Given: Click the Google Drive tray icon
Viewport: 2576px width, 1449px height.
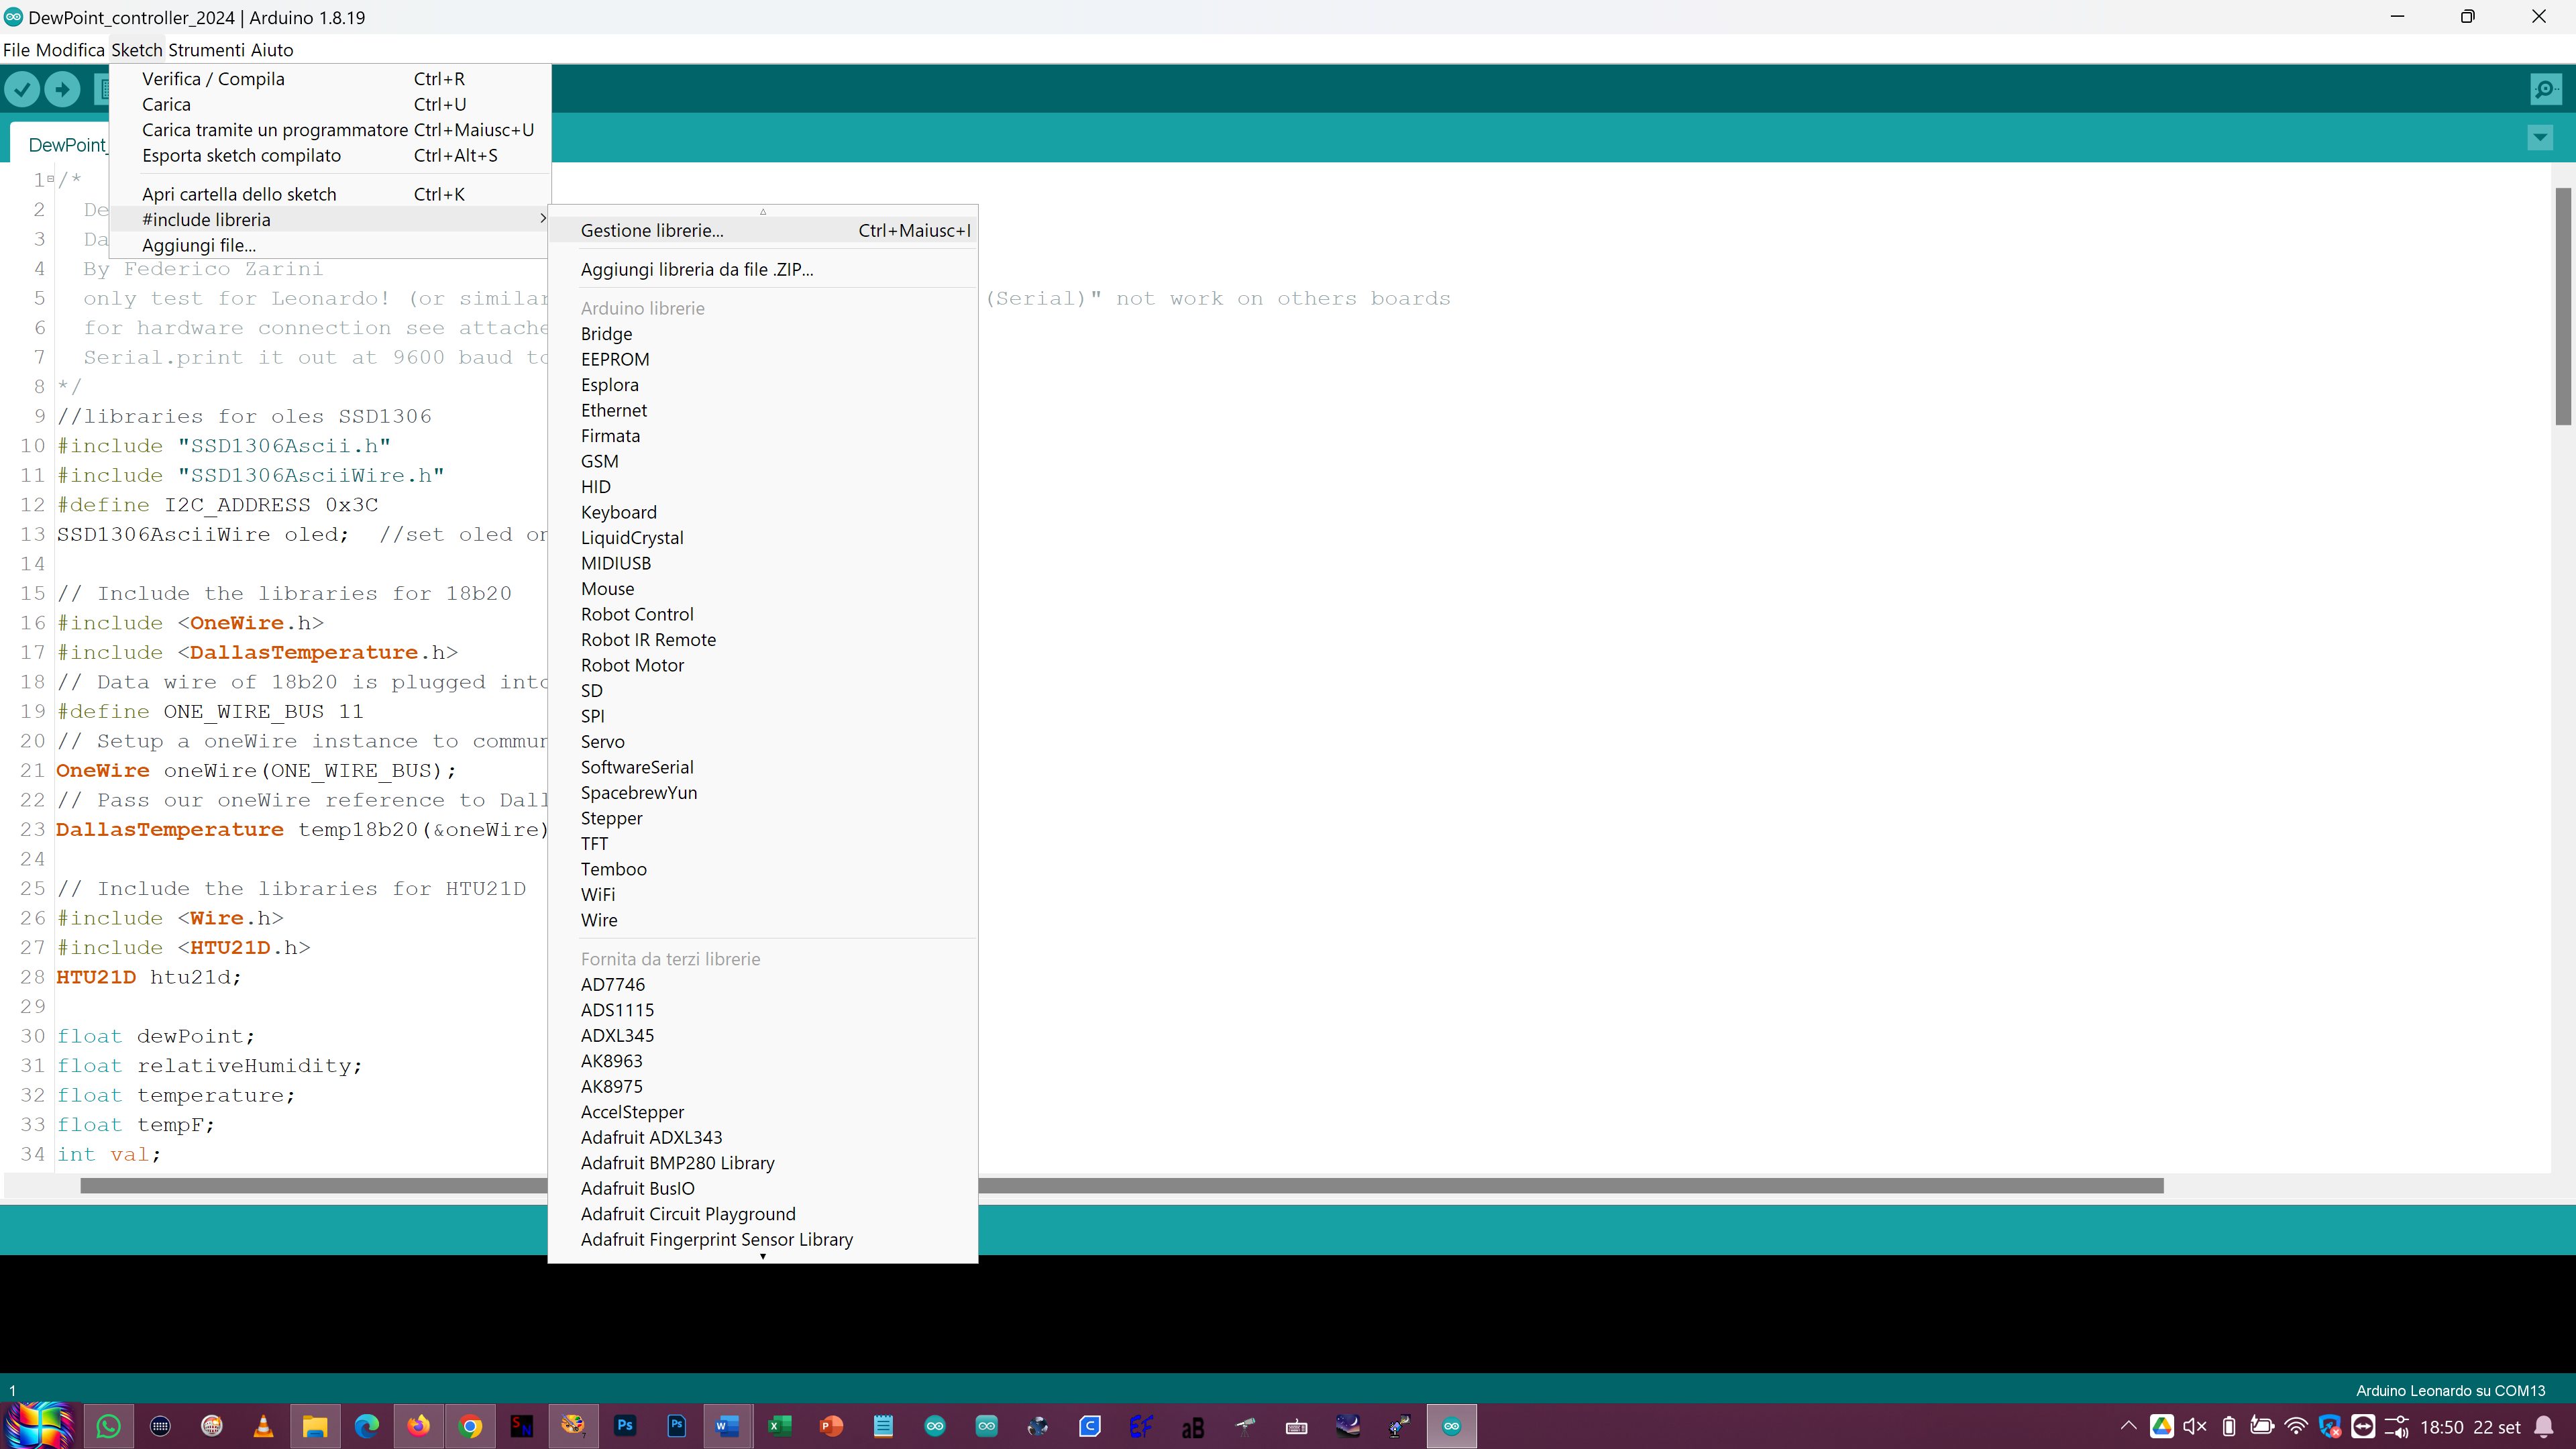Looking at the screenshot, I should (x=2161, y=1427).
